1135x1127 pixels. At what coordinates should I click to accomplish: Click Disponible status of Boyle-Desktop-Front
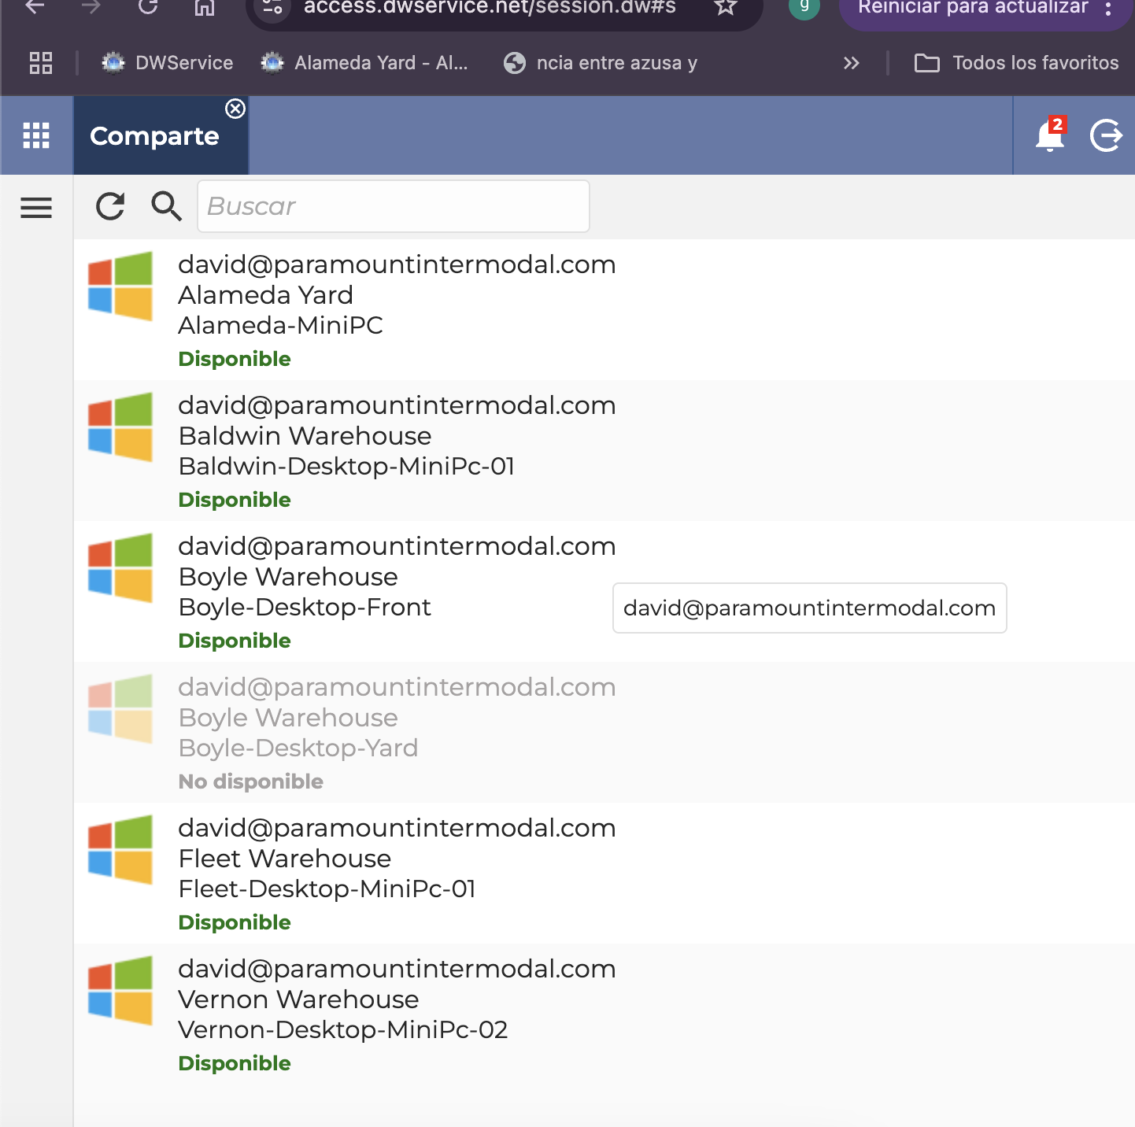(235, 641)
